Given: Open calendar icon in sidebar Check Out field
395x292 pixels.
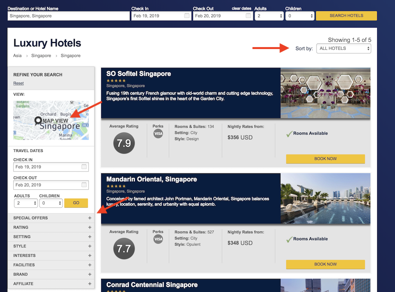Looking at the screenshot, I should [x=84, y=185].
